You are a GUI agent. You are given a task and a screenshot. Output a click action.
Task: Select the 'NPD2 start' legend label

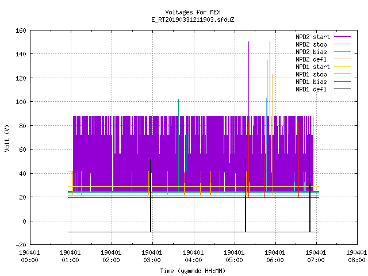[313, 37]
